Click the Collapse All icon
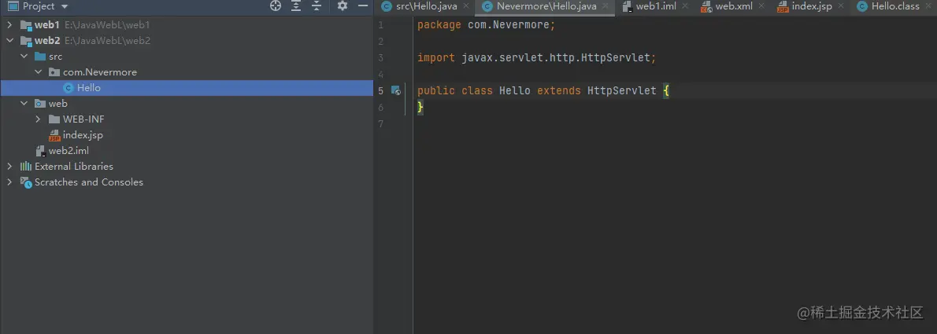937x334 pixels. 317,6
